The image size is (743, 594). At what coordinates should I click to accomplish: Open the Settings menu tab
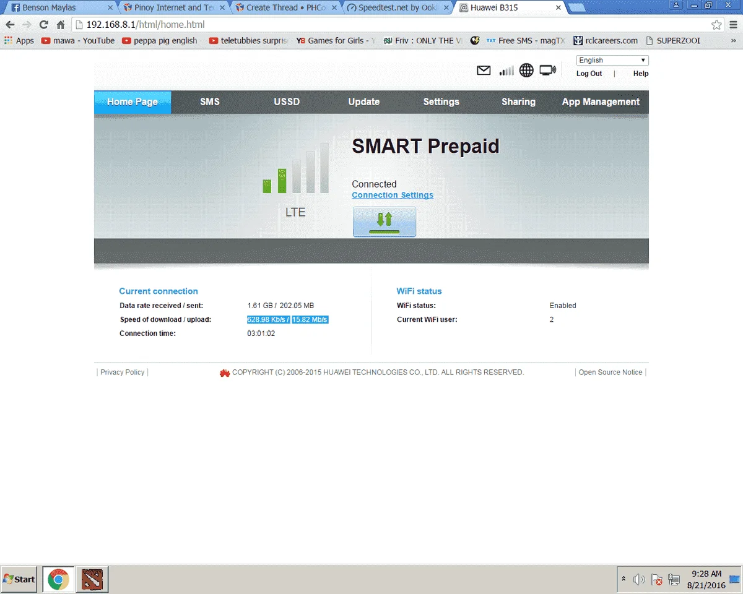click(441, 102)
